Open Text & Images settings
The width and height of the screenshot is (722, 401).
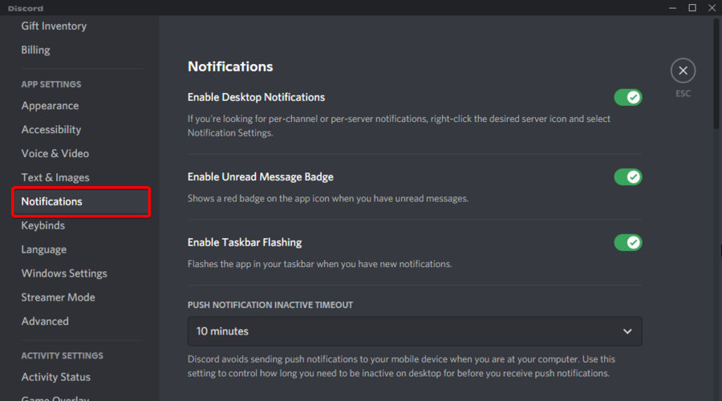pos(55,178)
